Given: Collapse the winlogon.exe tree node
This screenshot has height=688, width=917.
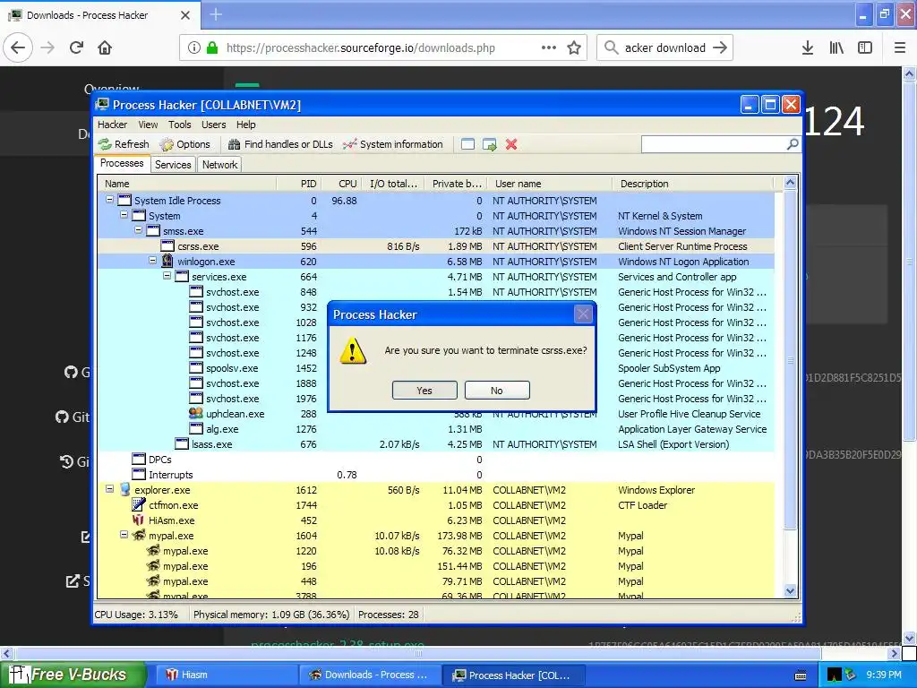Looking at the screenshot, I should tap(152, 261).
